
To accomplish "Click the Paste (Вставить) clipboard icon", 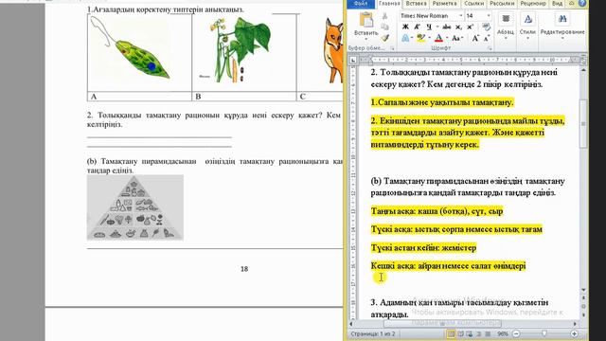I will click(x=365, y=20).
